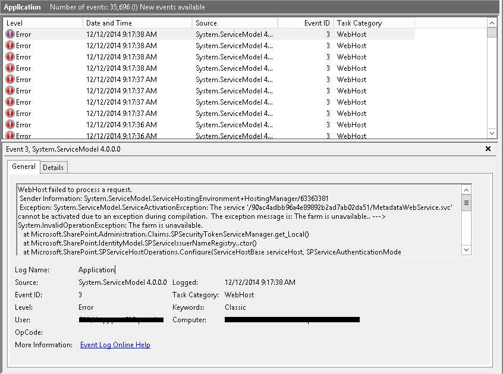Click the 'Event 3, System.ServiceModel 4.0.0.0' pane title
The width and height of the screenshot is (503, 374).
point(63,149)
